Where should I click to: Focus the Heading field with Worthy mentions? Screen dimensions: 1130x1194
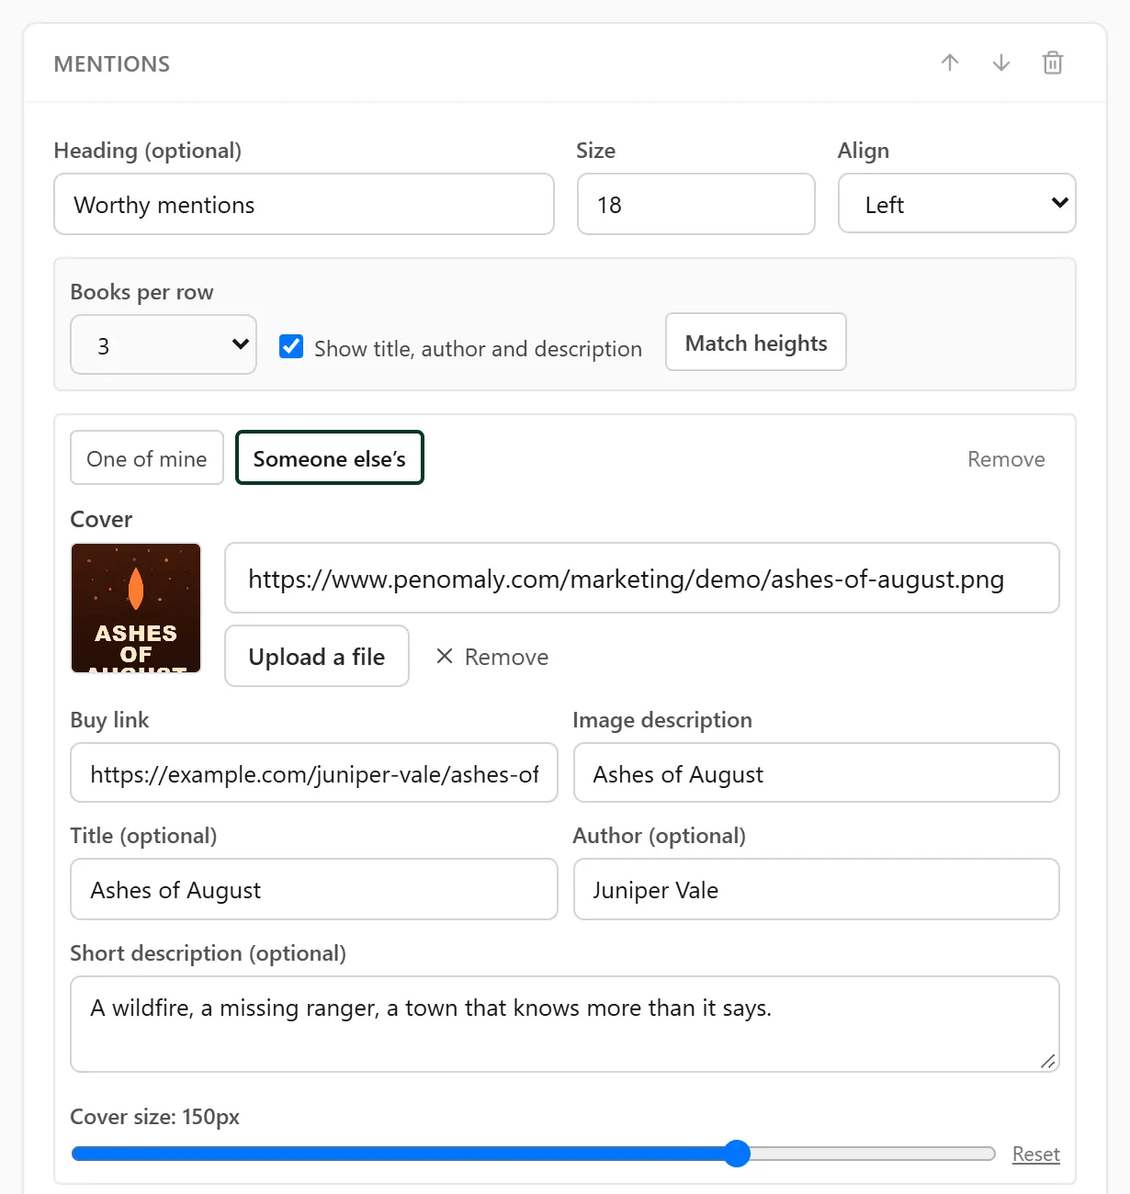[x=304, y=204]
